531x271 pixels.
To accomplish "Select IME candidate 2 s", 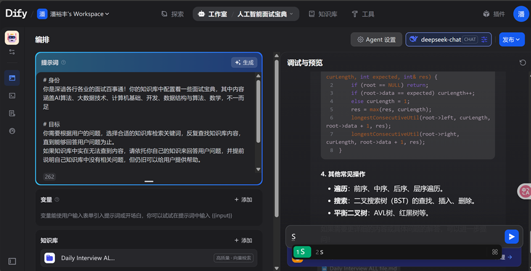I will (319, 252).
